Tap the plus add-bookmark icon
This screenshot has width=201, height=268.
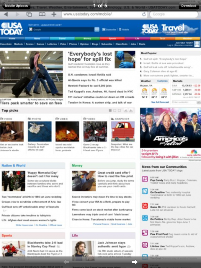[54, 14]
